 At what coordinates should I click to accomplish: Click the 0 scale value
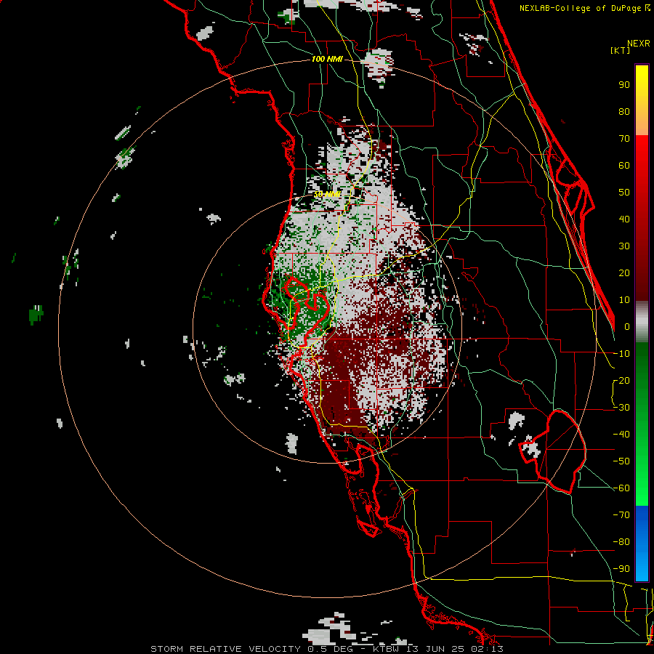pyautogui.click(x=627, y=326)
